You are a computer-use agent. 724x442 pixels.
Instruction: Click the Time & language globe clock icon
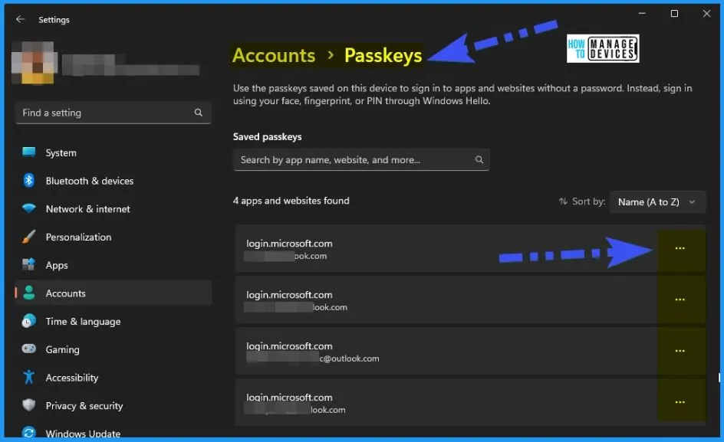tap(28, 321)
